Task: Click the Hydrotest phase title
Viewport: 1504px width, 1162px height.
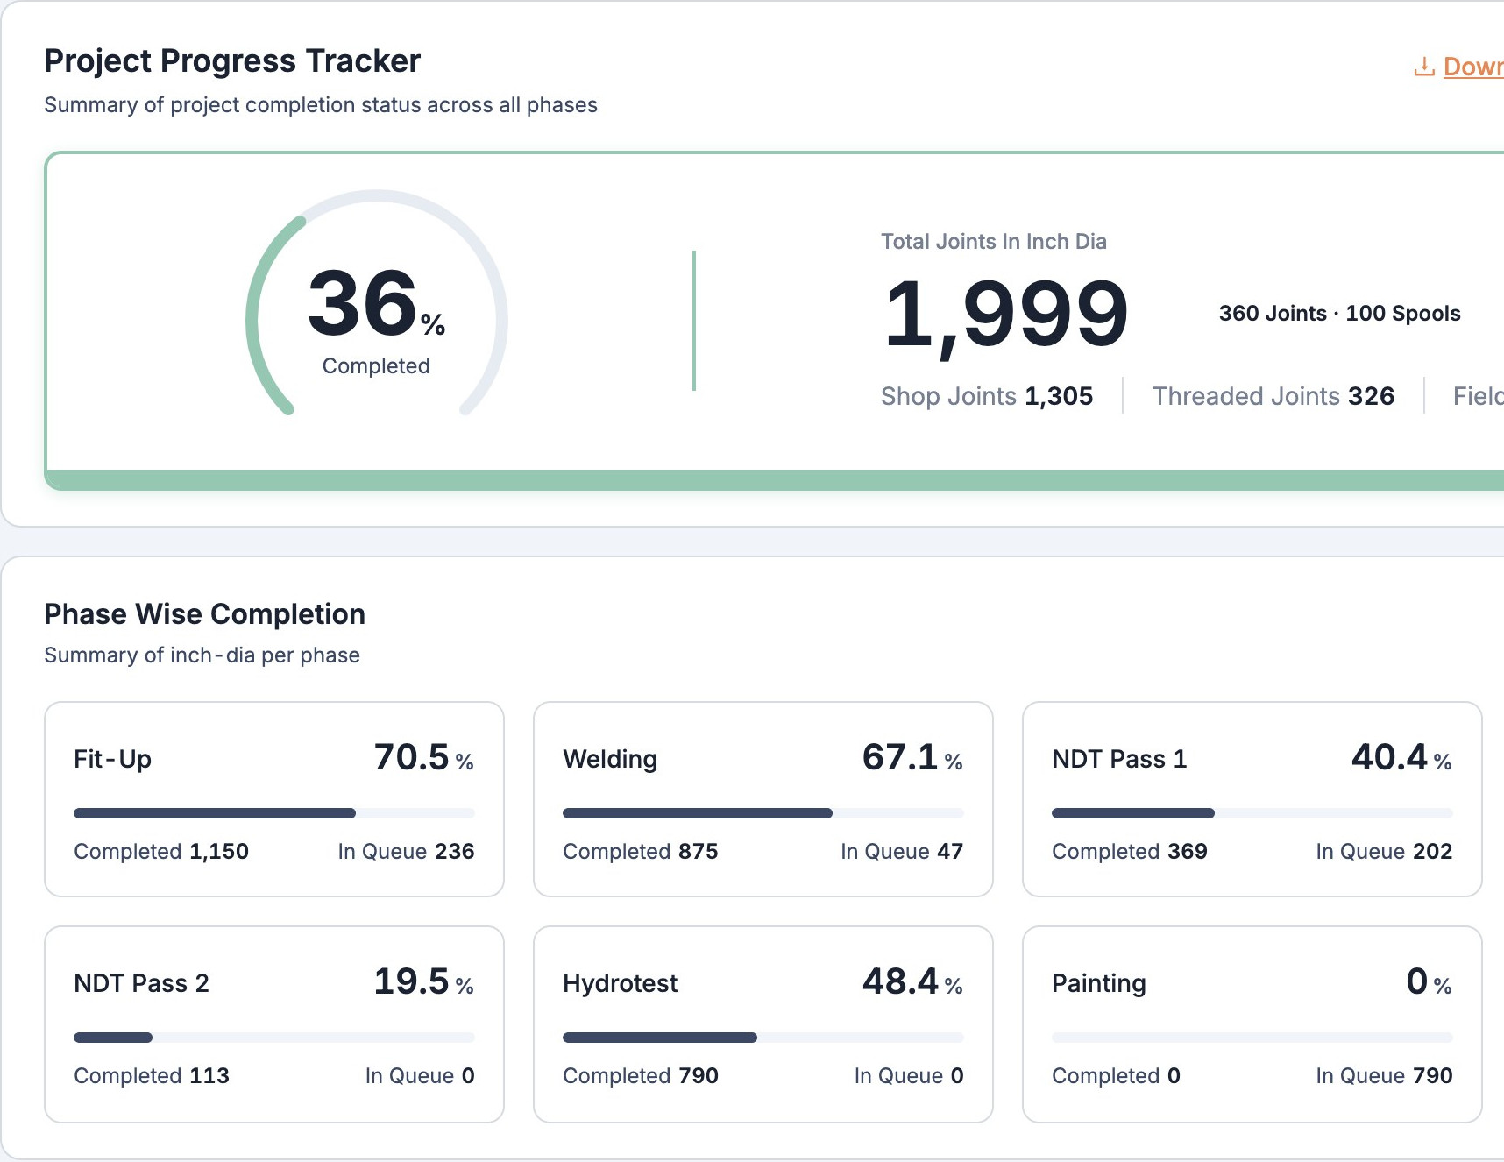Action: click(621, 983)
